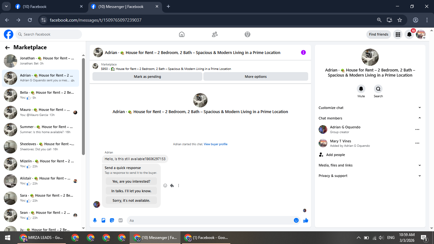
Task: Send quick response "In talks. I'll let you know."
Action: 131,191
